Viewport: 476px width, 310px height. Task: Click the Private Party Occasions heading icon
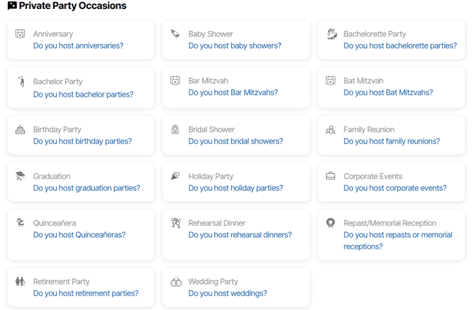12,6
